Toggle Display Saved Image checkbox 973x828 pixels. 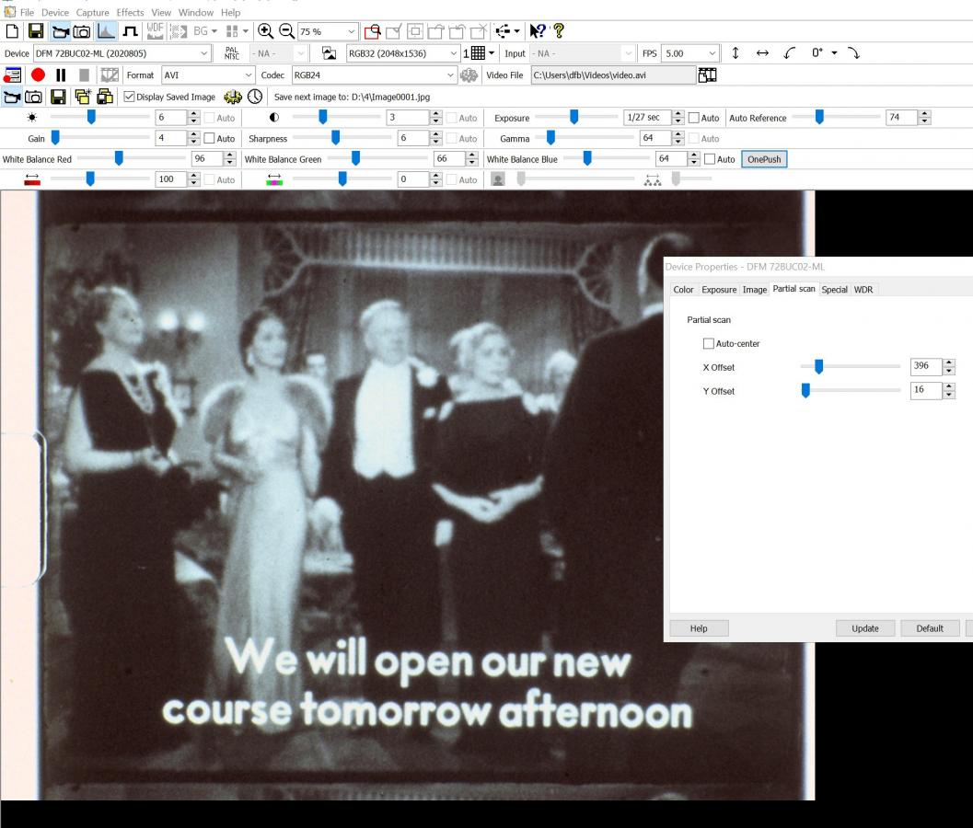(129, 97)
